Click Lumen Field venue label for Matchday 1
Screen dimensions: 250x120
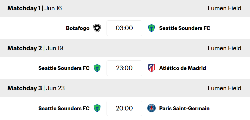[224, 8]
